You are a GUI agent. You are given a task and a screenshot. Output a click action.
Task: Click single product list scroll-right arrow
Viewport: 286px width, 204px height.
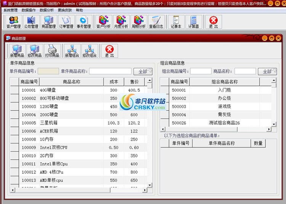[145, 190]
